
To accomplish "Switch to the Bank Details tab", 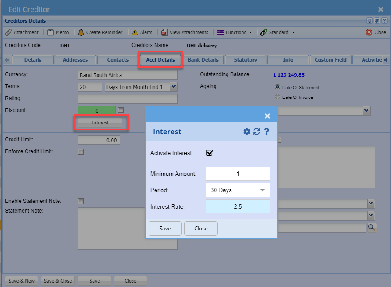I will coord(203,60).
